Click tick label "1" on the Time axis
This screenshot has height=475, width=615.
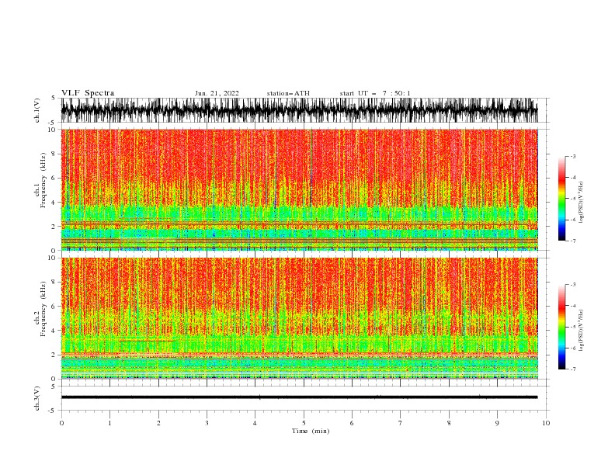click(109, 423)
